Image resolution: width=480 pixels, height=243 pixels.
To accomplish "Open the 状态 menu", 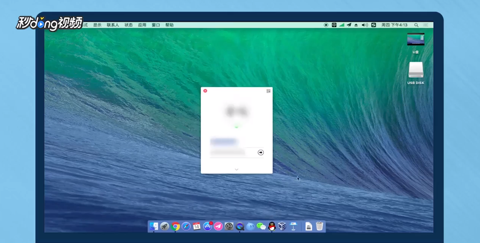I will 129,25.
